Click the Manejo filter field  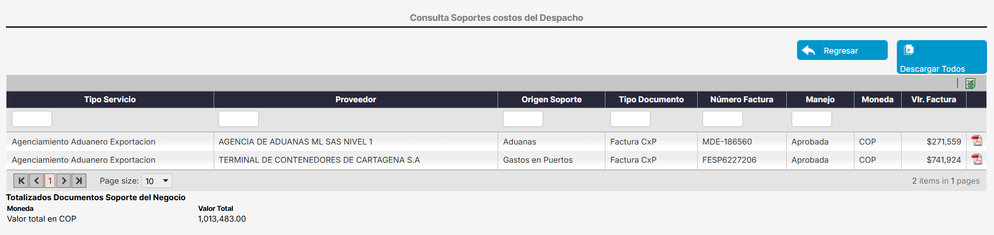point(812,119)
